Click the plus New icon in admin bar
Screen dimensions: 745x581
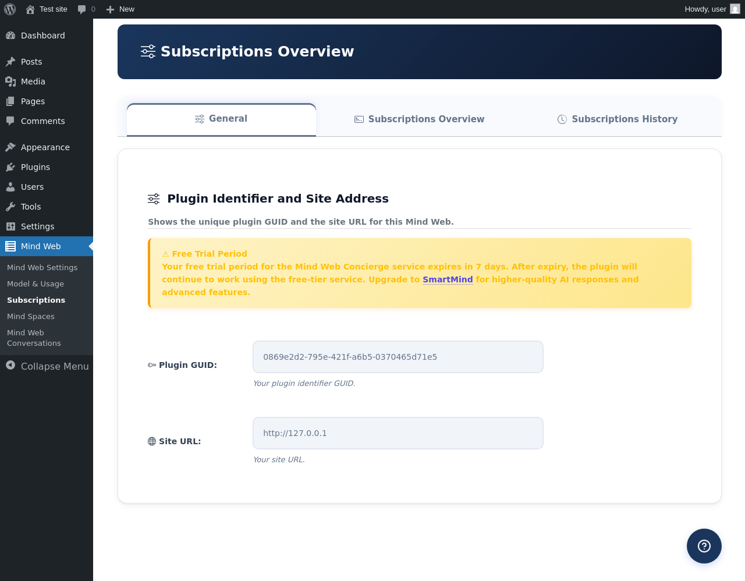pos(110,9)
